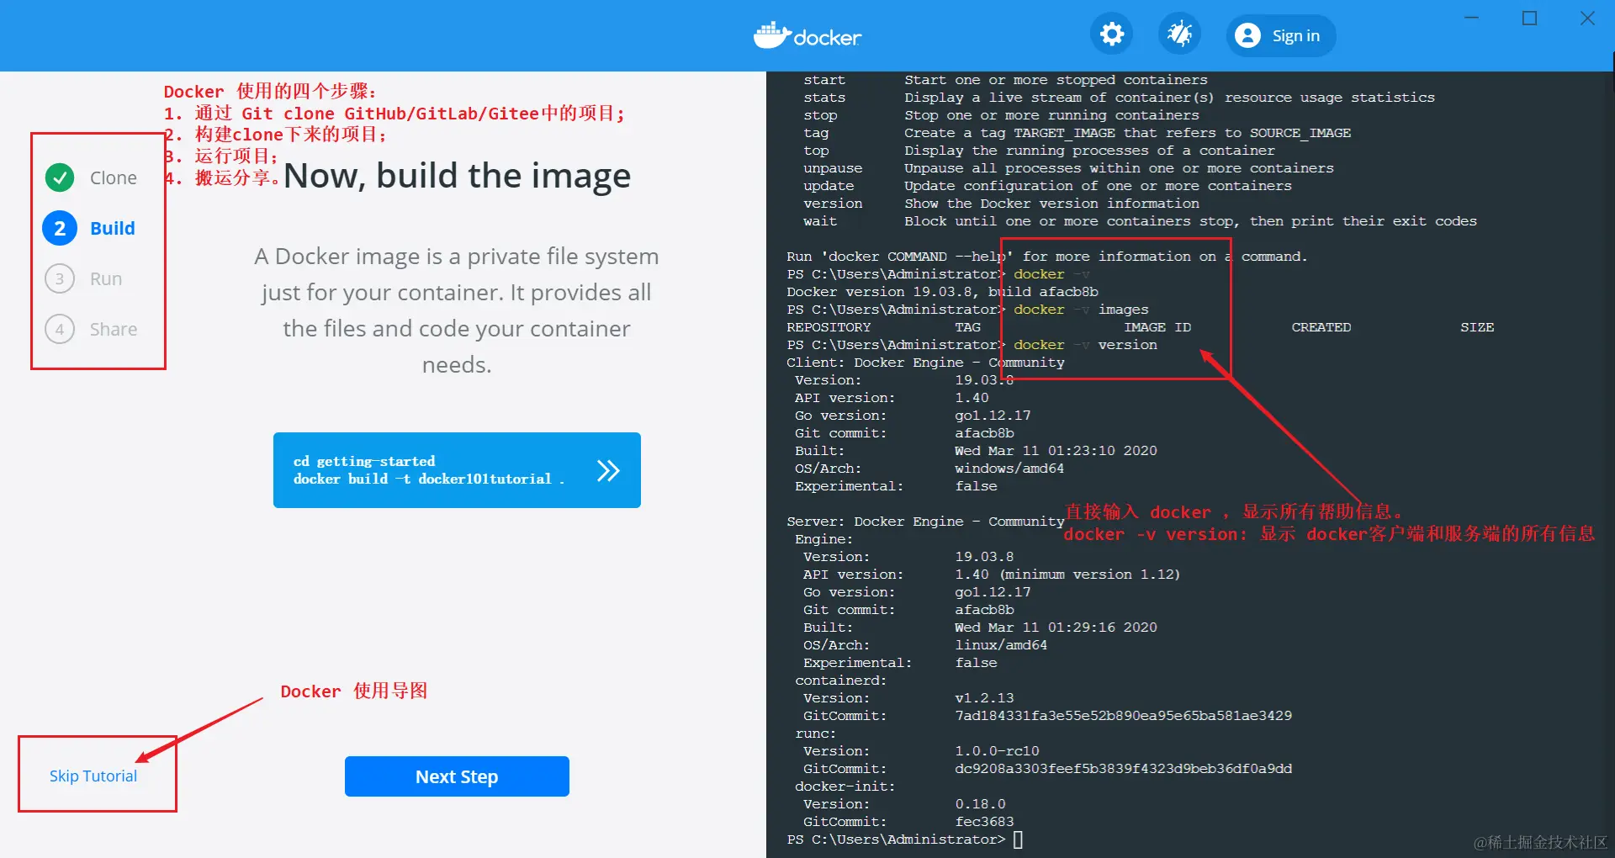Click the terminal text 'Server: Docker Engine - Community'
1615x858 pixels.
click(x=925, y=522)
